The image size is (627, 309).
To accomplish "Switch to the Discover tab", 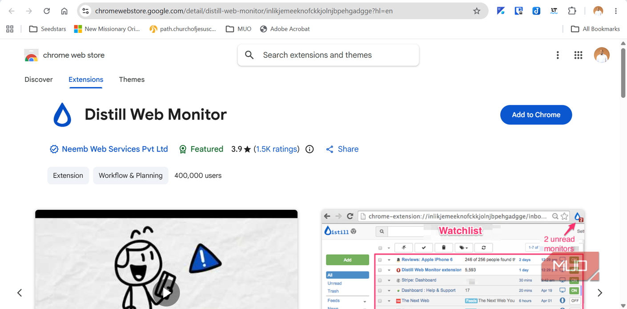I will point(39,80).
